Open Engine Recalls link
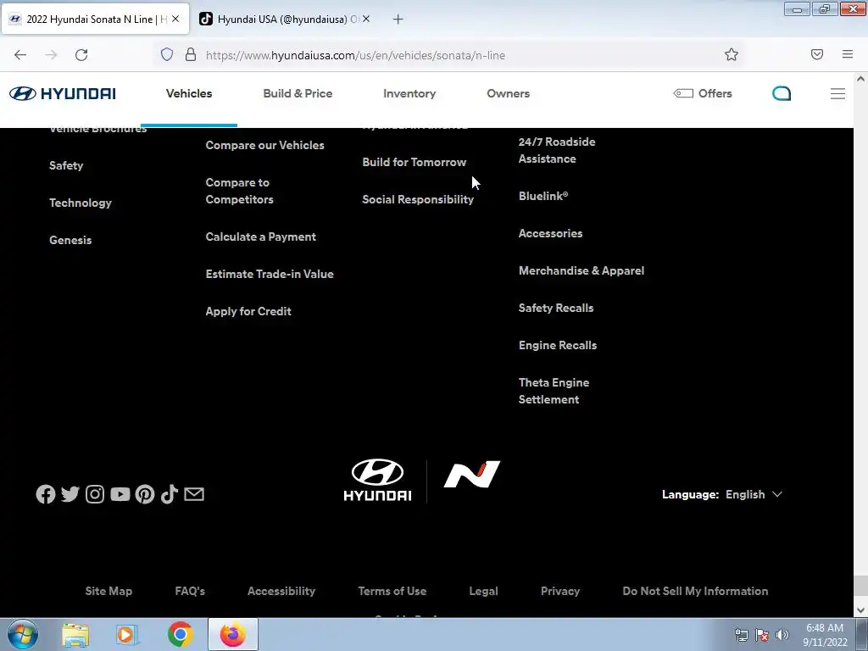 click(558, 346)
